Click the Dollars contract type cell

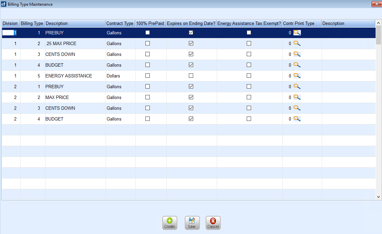120,76
